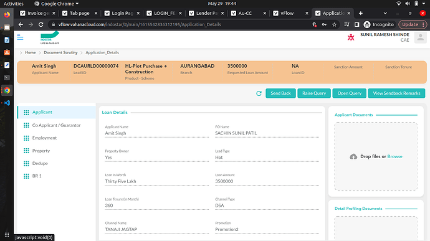Switch to the Tab page browser tab
430x241 pixels.
80,13
